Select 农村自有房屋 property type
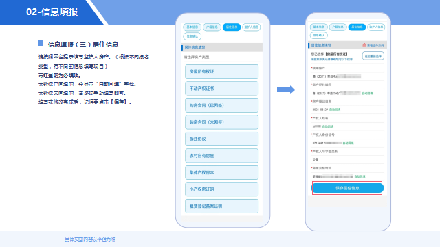This screenshot has width=440, height=247. [221, 156]
